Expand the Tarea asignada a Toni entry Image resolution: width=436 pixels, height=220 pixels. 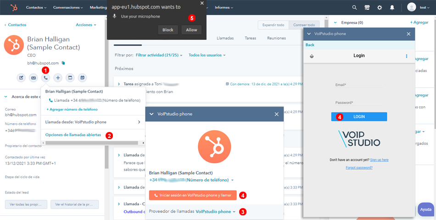pos(119,84)
